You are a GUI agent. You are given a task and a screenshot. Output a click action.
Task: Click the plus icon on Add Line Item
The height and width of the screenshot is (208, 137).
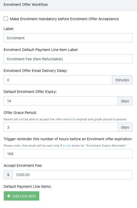click(9, 196)
